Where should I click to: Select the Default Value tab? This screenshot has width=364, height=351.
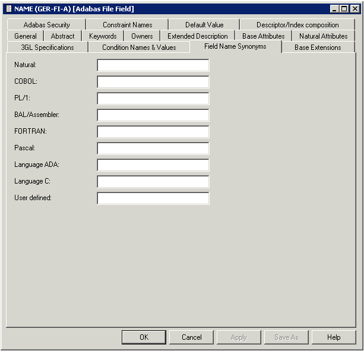pos(204,25)
